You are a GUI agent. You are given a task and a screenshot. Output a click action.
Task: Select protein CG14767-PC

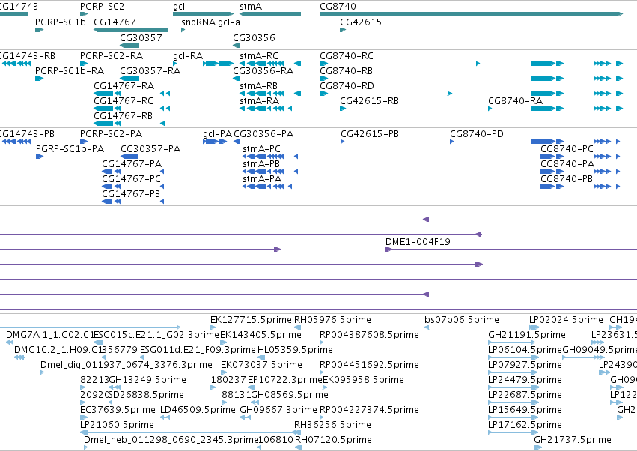(x=132, y=187)
